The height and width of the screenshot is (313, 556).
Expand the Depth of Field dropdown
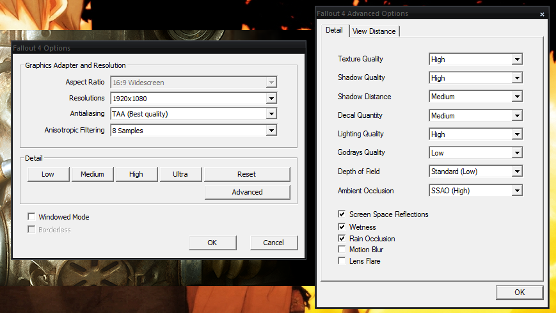[475, 172]
